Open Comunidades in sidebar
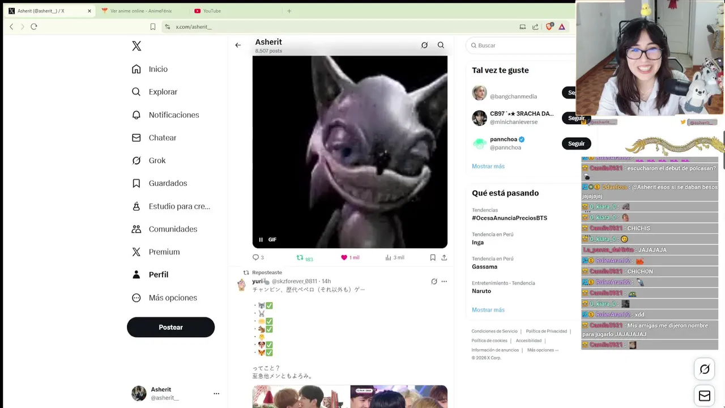Image resolution: width=725 pixels, height=408 pixels. pyautogui.click(x=164, y=229)
